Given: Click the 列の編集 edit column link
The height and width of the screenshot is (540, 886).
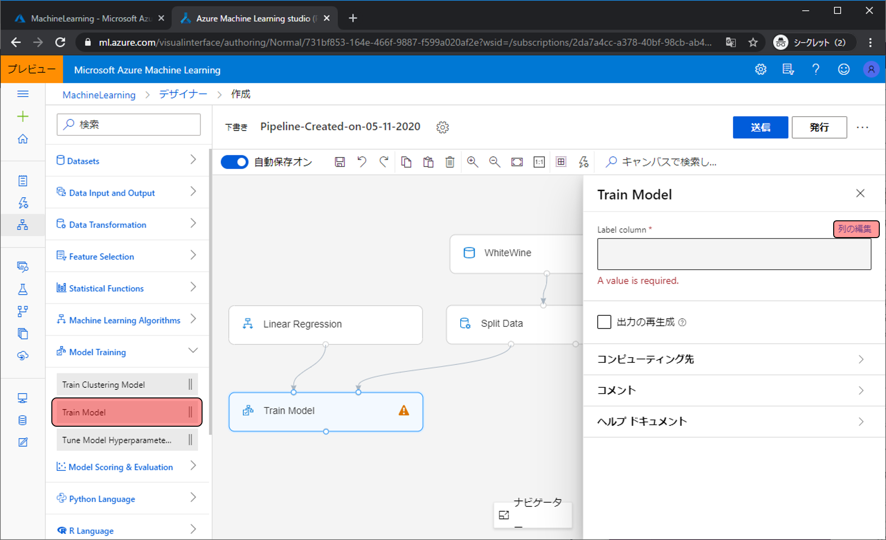Looking at the screenshot, I should (855, 229).
